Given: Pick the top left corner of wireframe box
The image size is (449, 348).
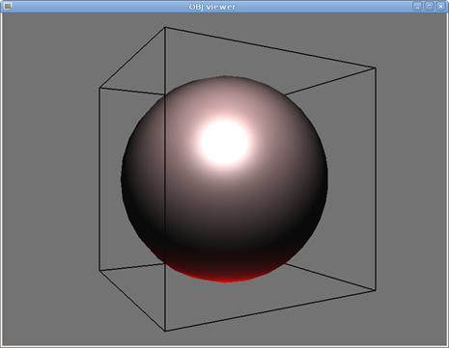Looking at the screenshot, I should tap(99, 88).
